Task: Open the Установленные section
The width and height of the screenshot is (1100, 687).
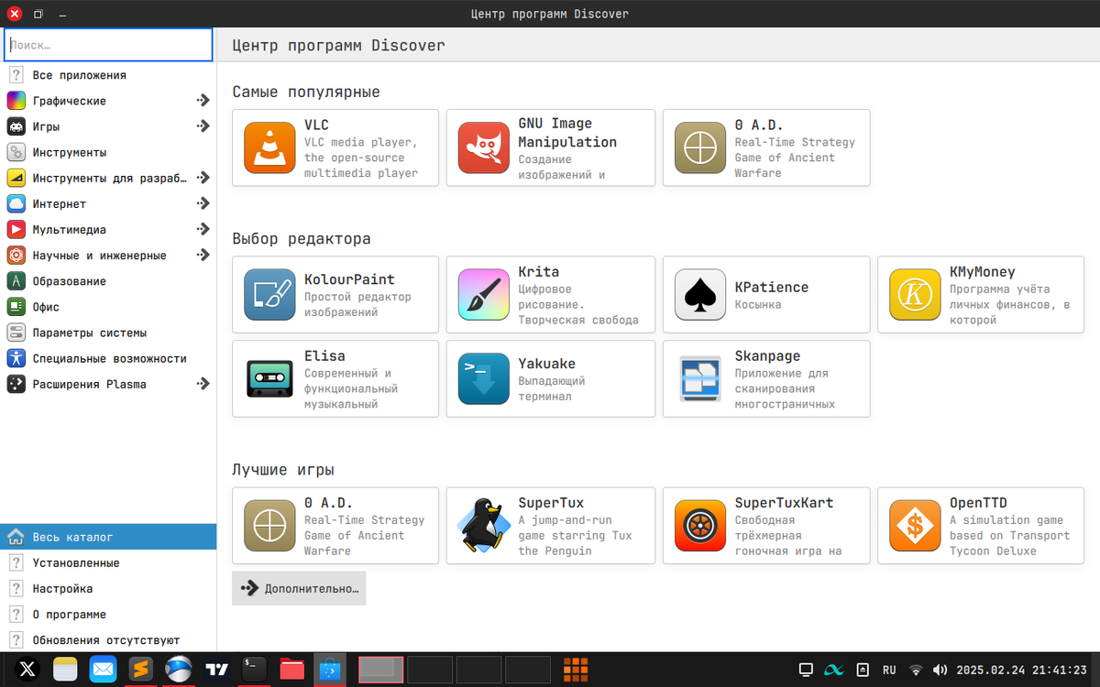Action: click(x=108, y=562)
